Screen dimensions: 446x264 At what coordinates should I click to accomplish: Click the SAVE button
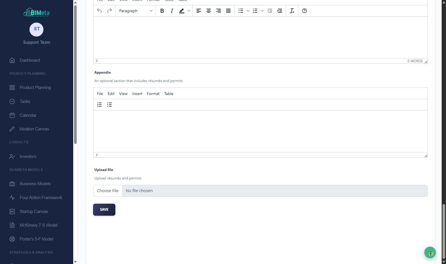tap(104, 210)
